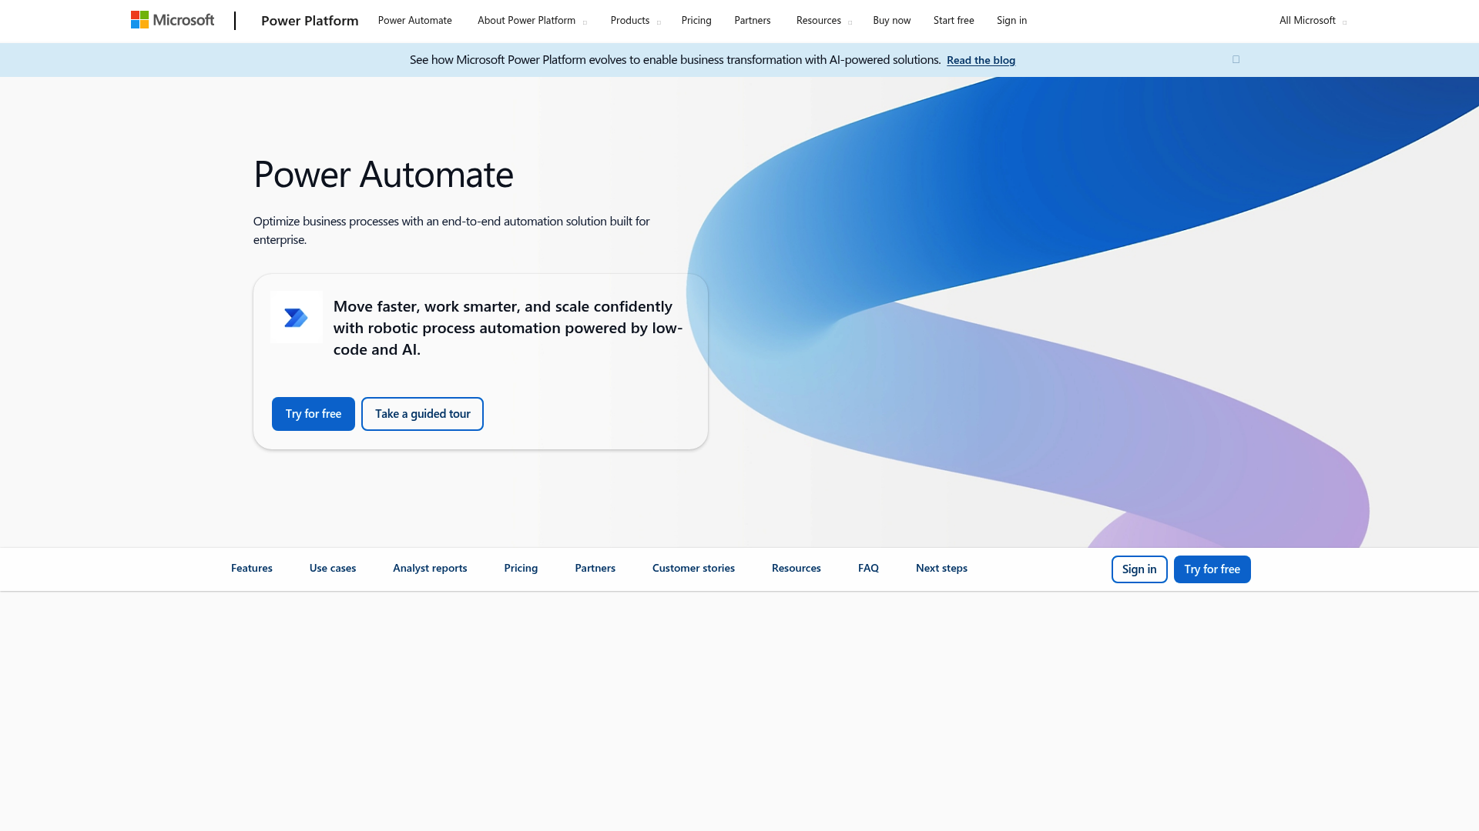Click the Power Automate product icon in the card
Viewport: 1479px width, 831px height.
pyautogui.click(x=296, y=317)
